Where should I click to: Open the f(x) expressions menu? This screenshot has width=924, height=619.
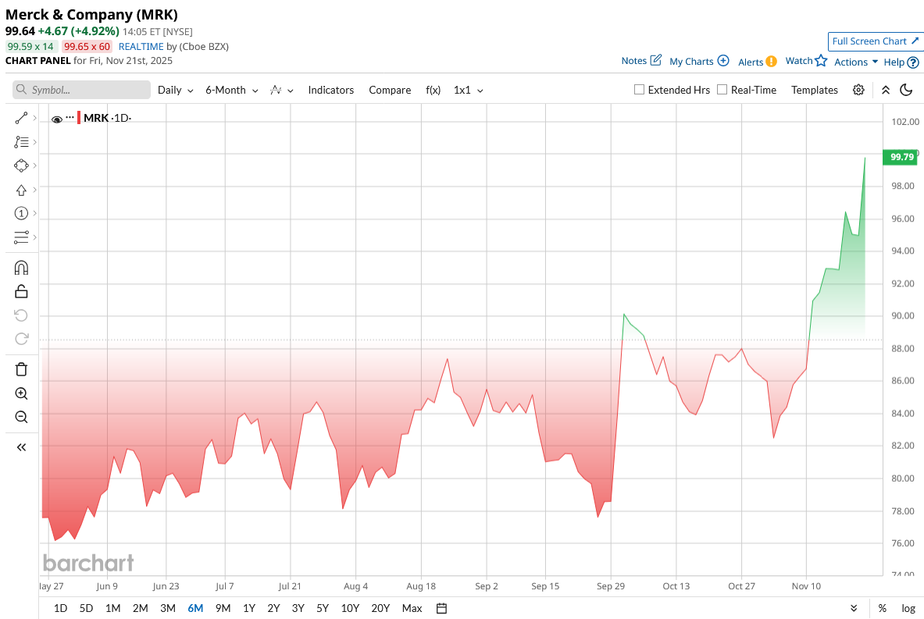coord(433,90)
